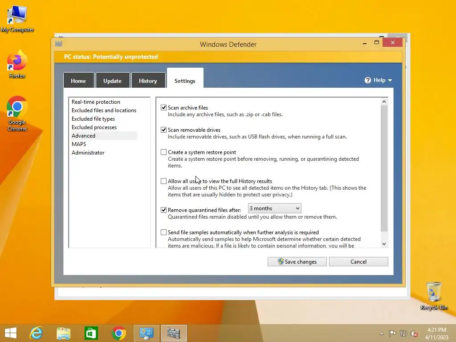The image size is (456, 342).
Task: Enable Create a system restore point
Action: [x=164, y=152]
